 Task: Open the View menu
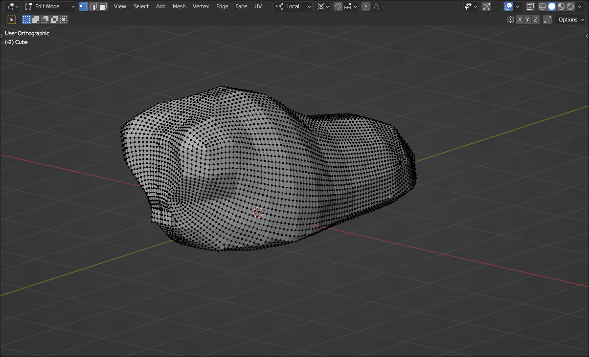[120, 6]
